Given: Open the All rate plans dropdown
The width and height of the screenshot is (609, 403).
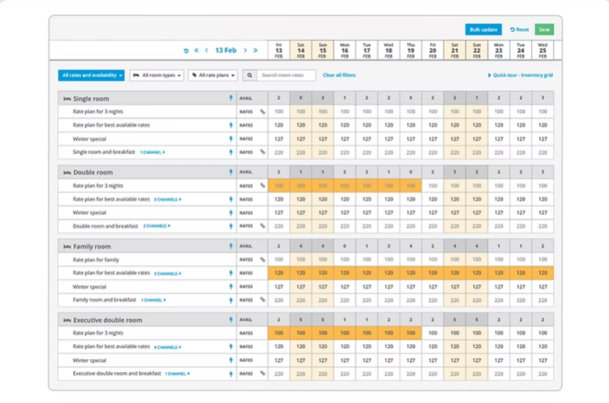Looking at the screenshot, I should (x=213, y=75).
